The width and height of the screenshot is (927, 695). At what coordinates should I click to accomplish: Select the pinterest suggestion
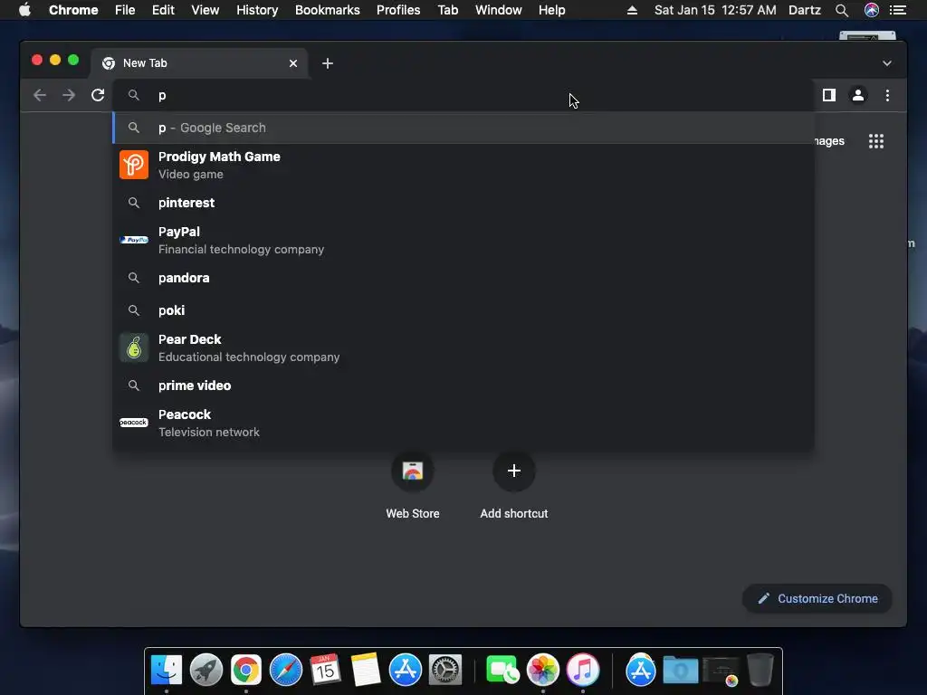[x=463, y=203]
